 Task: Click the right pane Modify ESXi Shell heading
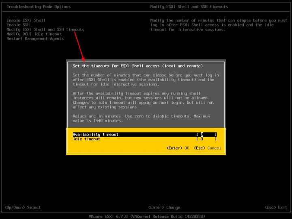click(189, 7)
